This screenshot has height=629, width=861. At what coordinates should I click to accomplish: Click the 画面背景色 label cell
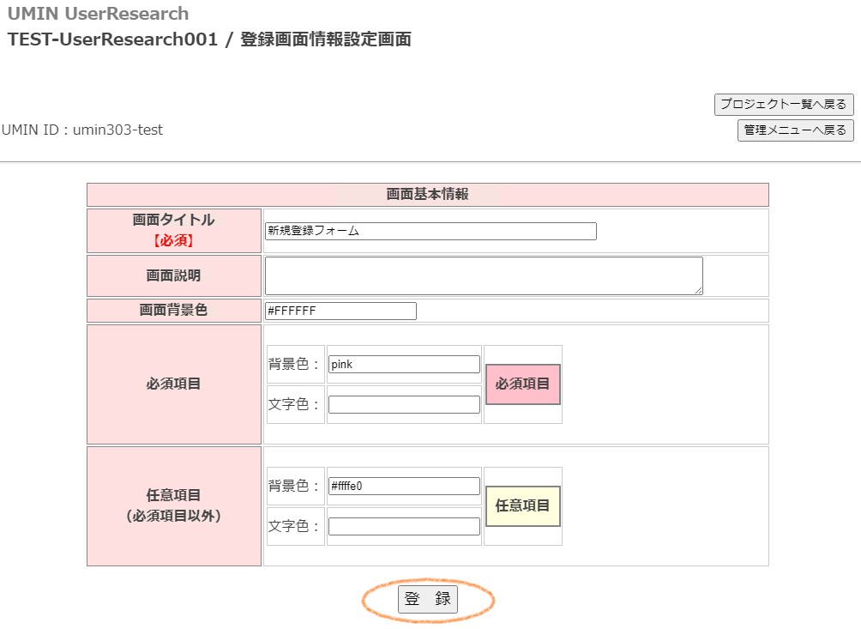(174, 310)
